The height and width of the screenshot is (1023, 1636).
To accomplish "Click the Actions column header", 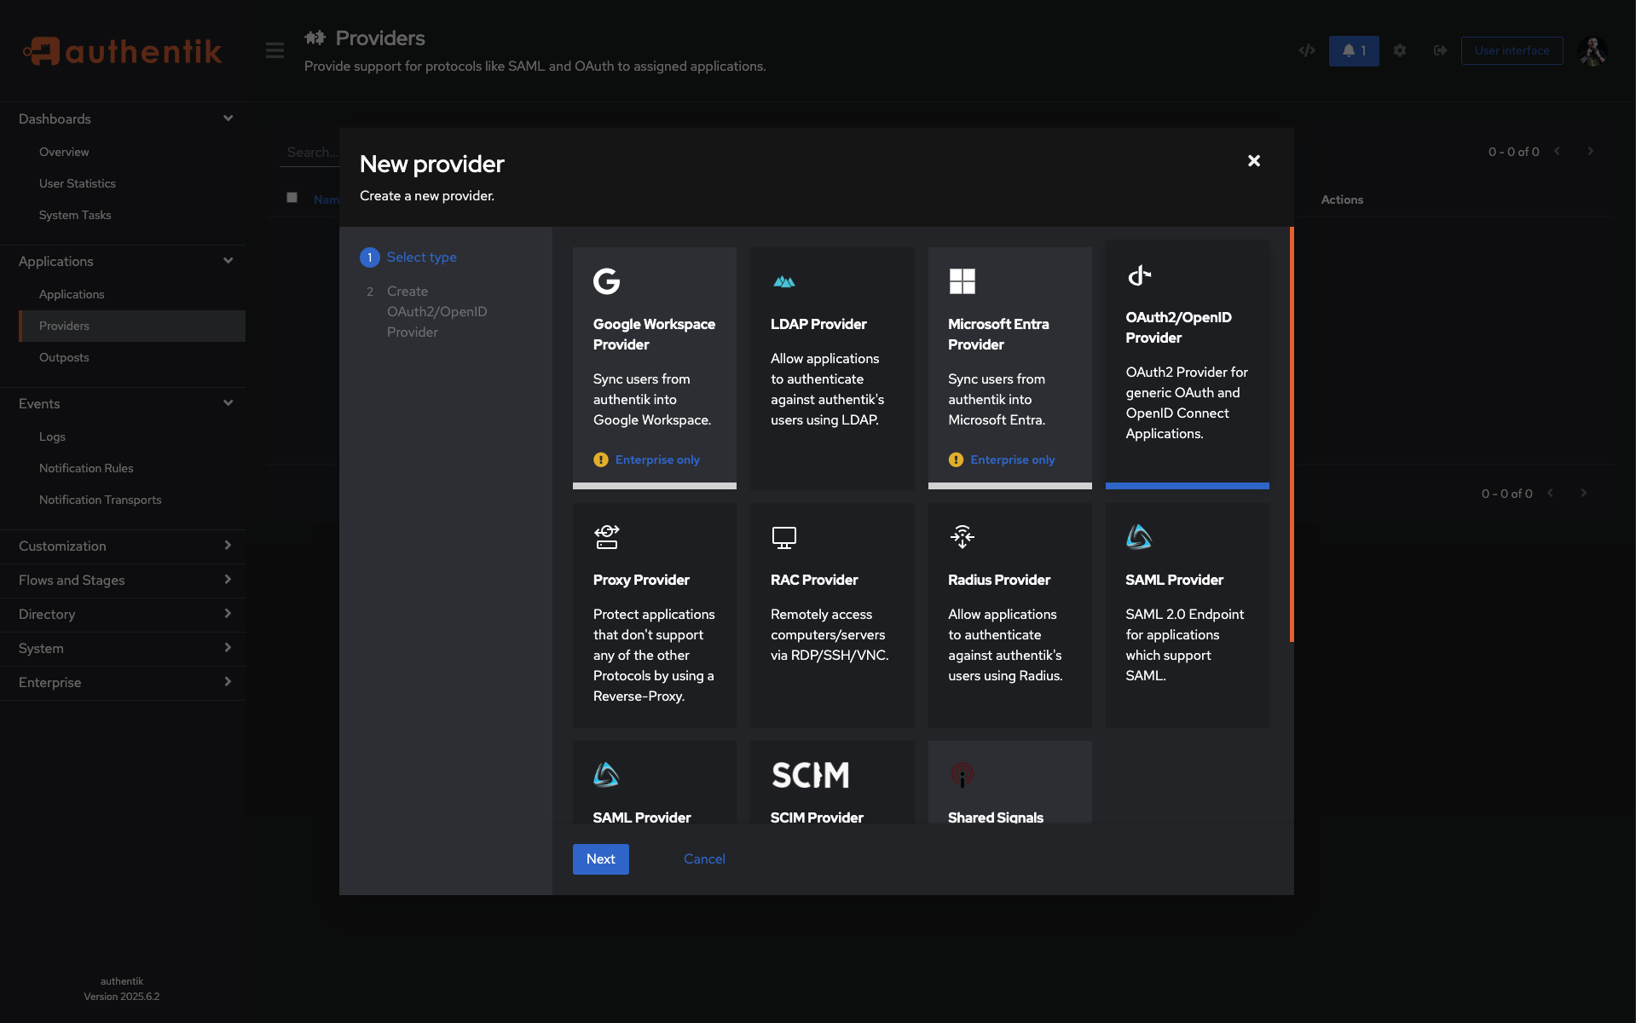I will point(1342,199).
